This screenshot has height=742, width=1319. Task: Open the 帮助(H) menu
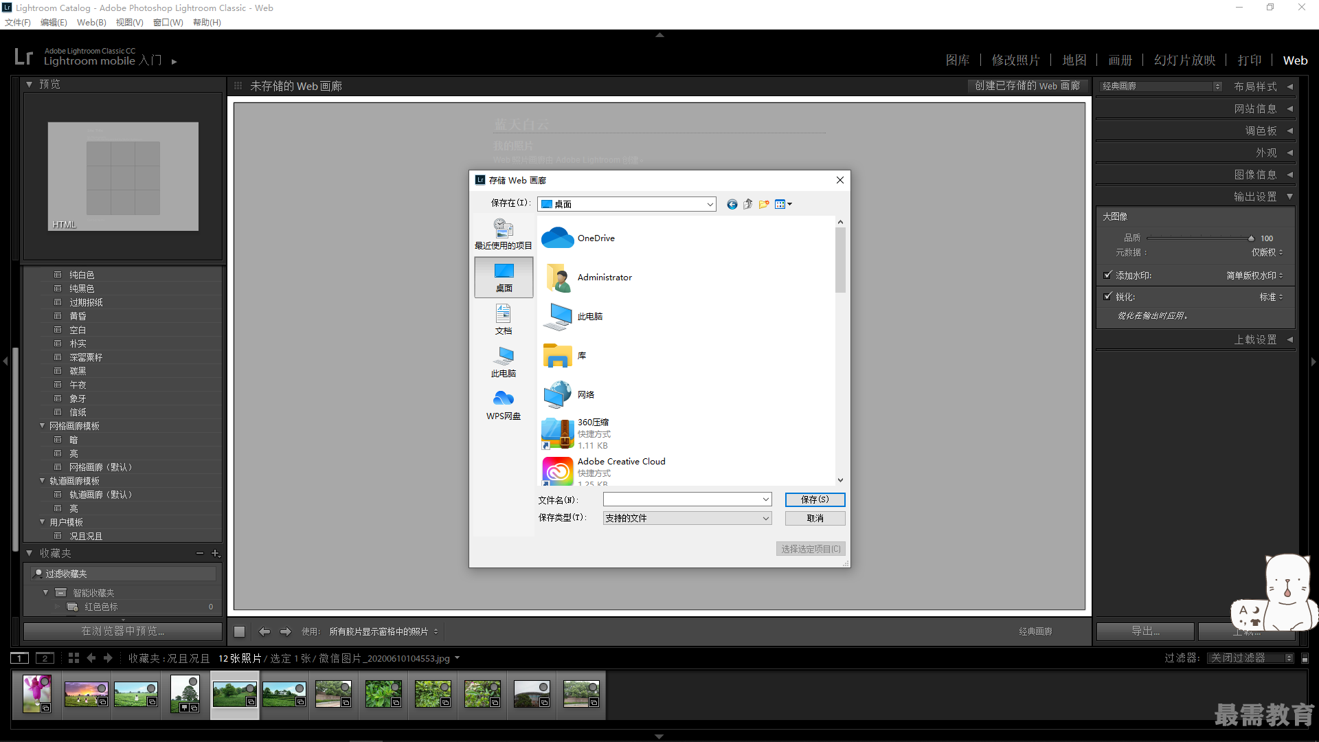(x=207, y=22)
